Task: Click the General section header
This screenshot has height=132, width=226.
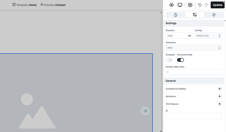Action: (x=194, y=81)
